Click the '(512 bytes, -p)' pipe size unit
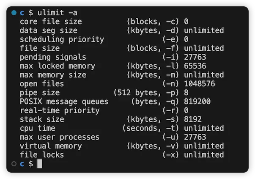 click(146, 93)
